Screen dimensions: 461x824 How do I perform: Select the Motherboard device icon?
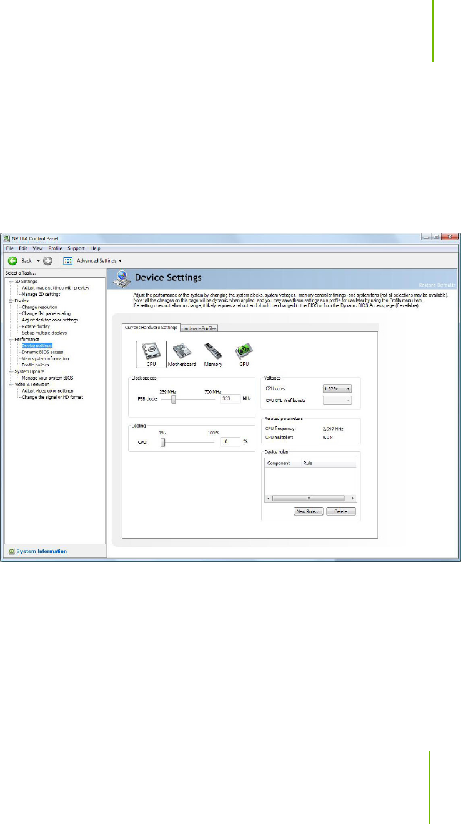coord(182,355)
